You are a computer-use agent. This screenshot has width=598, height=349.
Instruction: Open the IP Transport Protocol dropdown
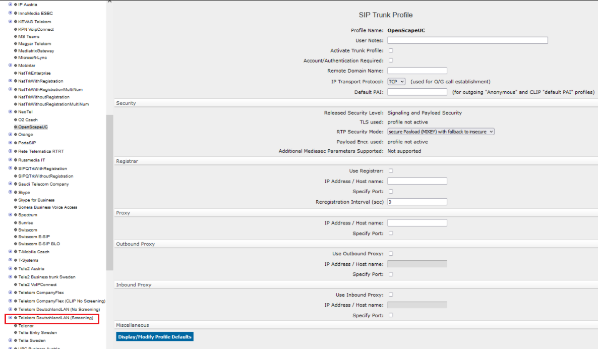[x=396, y=82]
